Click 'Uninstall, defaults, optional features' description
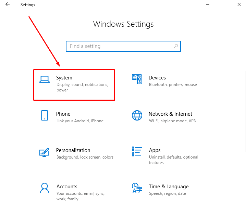Screen dimensions: 246x214 coord(173,160)
